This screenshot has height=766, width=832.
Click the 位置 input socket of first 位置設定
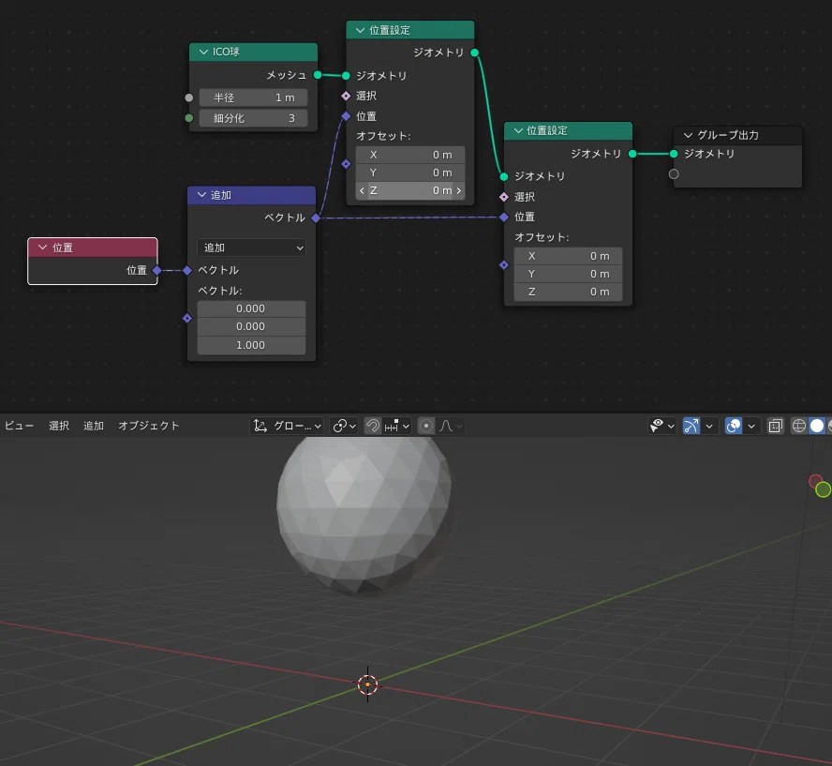[346, 115]
